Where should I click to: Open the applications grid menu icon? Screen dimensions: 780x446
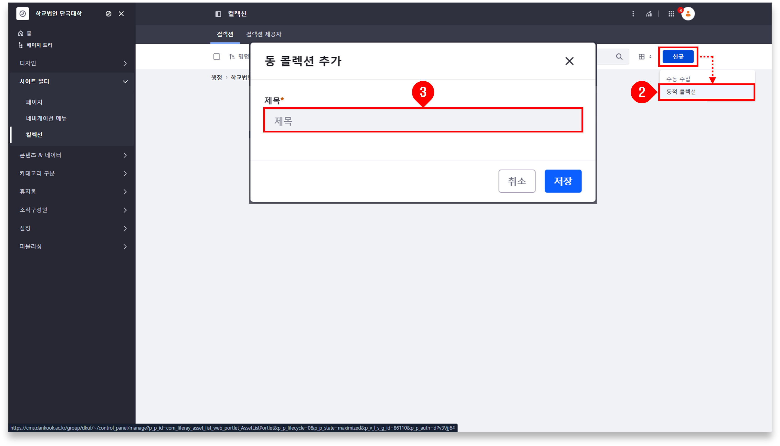(x=671, y=14)
